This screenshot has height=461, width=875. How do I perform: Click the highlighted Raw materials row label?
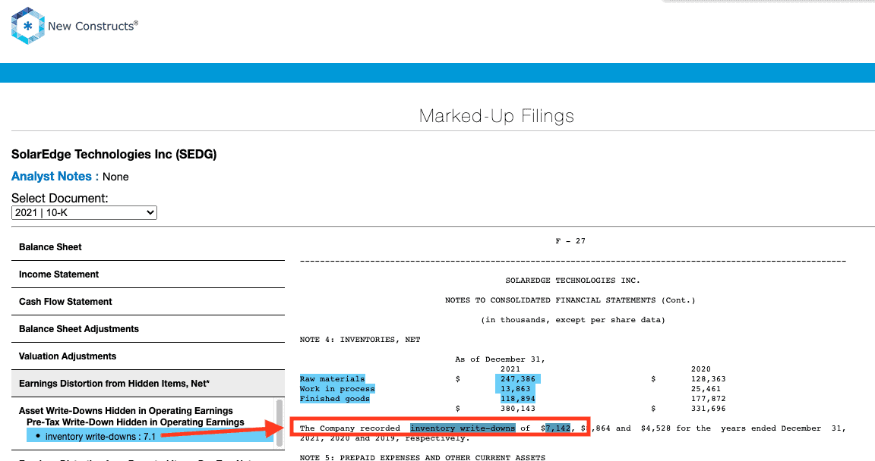point(332,379)
